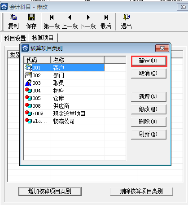Select the 物流公司 row
This screenshot has width=188, height=205.
(x=75, y=121)
